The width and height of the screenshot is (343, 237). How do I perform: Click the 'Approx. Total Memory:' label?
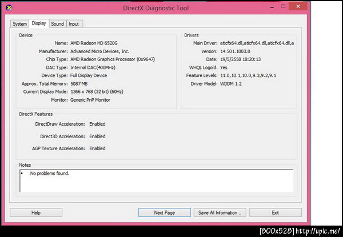tap(45, 83)
